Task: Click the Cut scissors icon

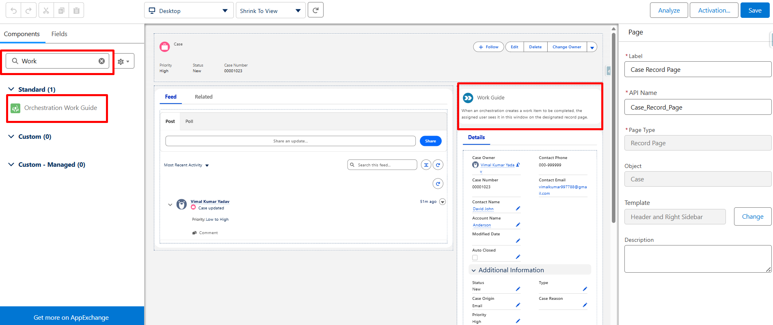Action: pos(46,10)
